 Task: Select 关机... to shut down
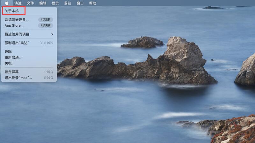pos(10,63)
